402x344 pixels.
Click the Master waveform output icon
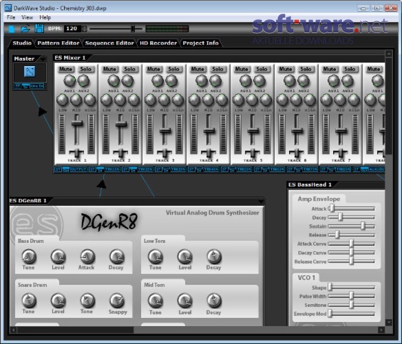coord(30,72)
